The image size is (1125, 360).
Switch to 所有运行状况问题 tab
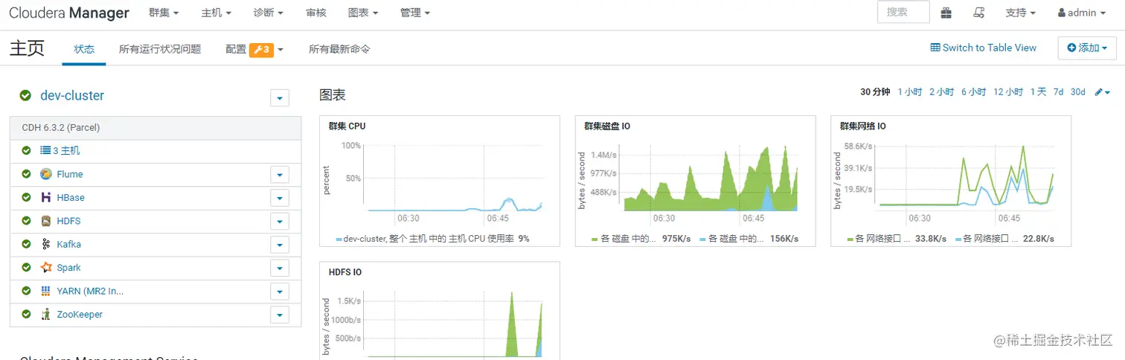tap(160, 49)
